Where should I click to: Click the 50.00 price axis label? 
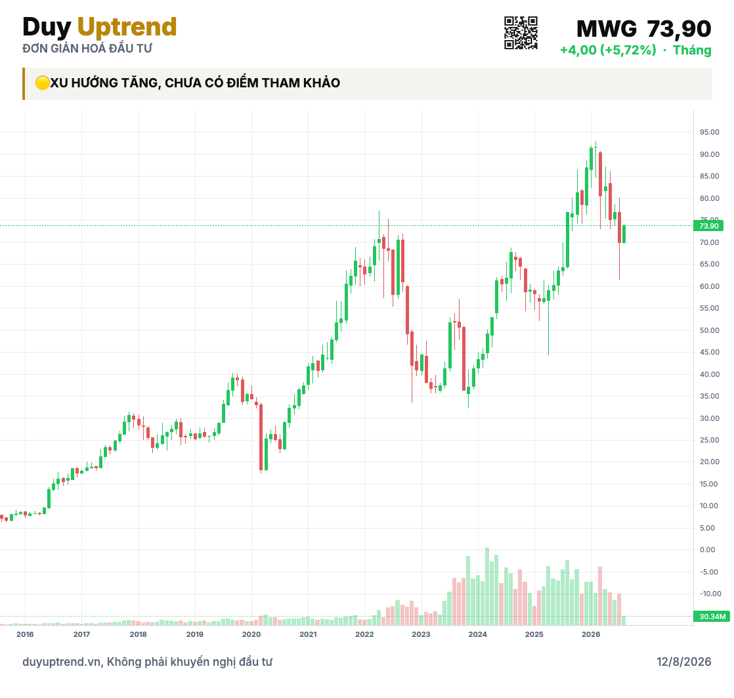coord(709,330)
